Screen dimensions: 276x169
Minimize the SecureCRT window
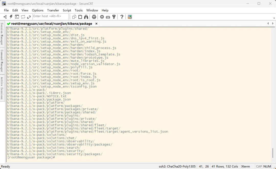(248, 4)
